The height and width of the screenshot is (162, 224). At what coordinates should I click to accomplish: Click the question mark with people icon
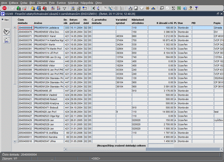(x=191, y=8)
